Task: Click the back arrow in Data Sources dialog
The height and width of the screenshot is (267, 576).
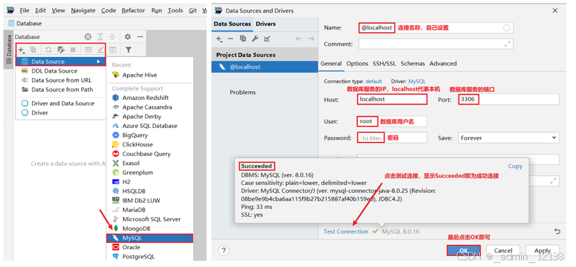Action: (299, 39)
